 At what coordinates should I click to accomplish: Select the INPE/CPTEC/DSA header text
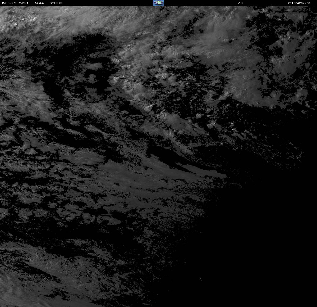click(15, 3)
